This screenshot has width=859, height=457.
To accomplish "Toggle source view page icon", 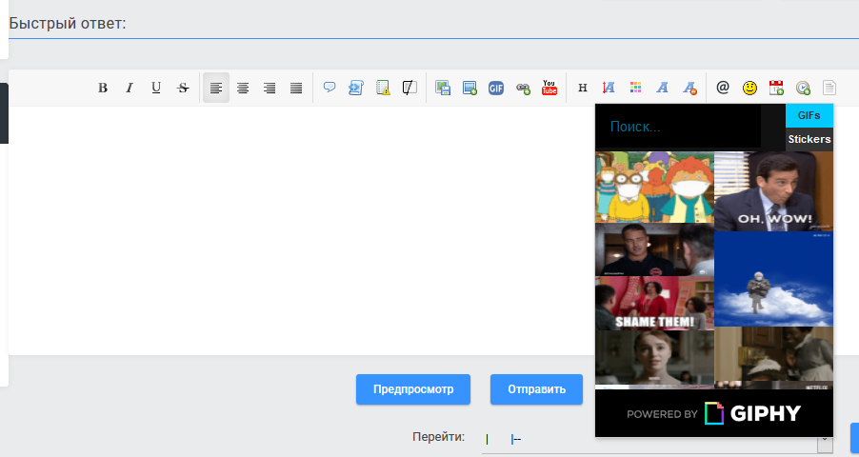I will tap(829, 88).
